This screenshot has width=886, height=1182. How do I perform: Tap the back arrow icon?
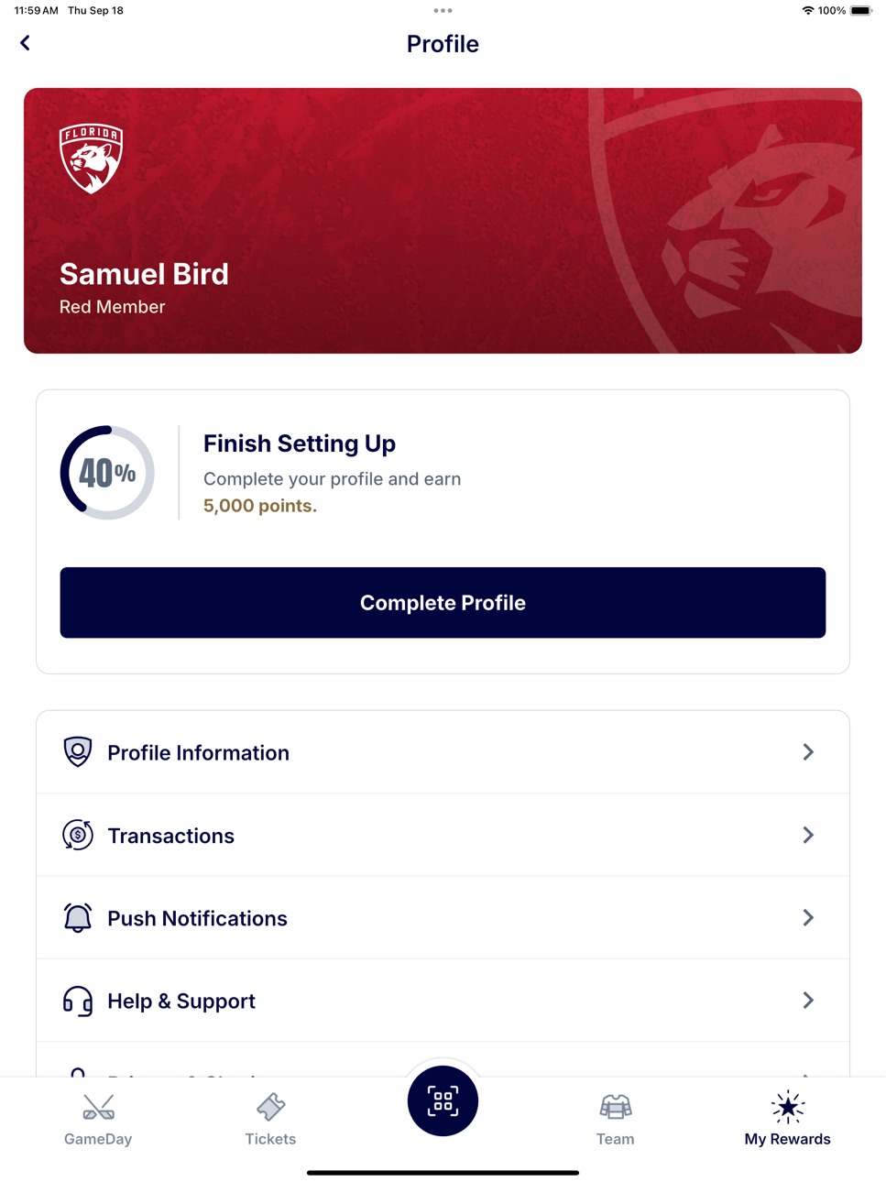pos(25,43)
